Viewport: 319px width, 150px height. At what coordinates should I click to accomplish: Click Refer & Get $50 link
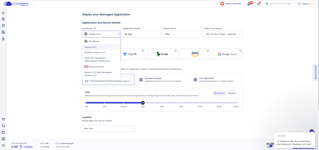(x=233, y=4)
